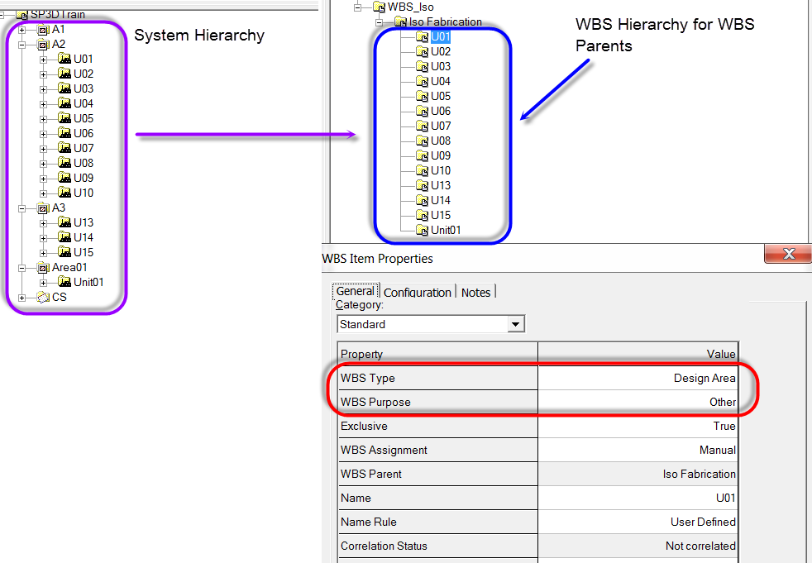Click the SP3DTrain root icon
The height and width of the screenshot is (563, 812).
21,15
